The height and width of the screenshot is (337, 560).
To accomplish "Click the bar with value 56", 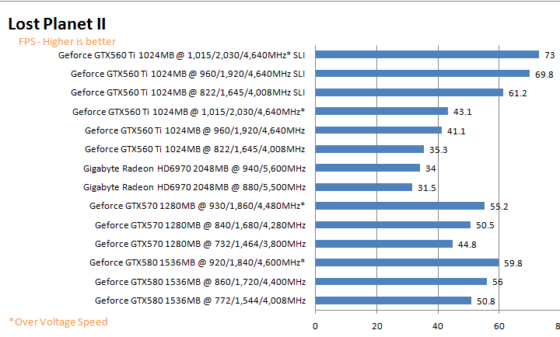I will click(401, 281).
